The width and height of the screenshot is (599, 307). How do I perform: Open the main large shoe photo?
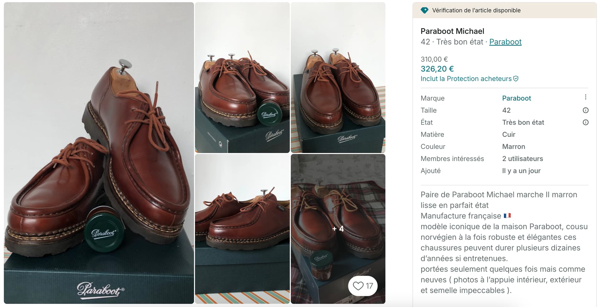tap(99, 153)
